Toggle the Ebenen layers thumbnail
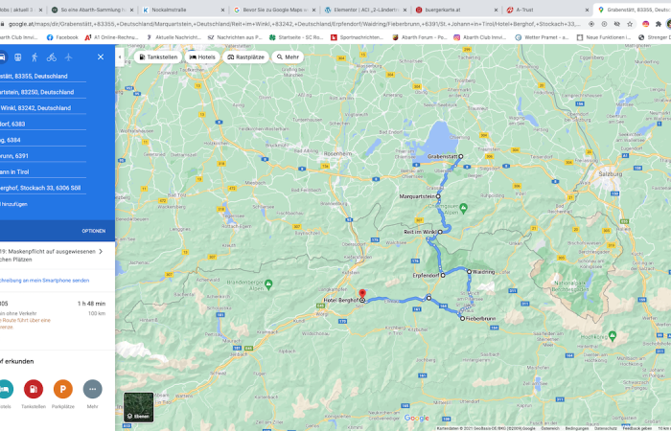This screenshot has width=671, height=431. 138,407
